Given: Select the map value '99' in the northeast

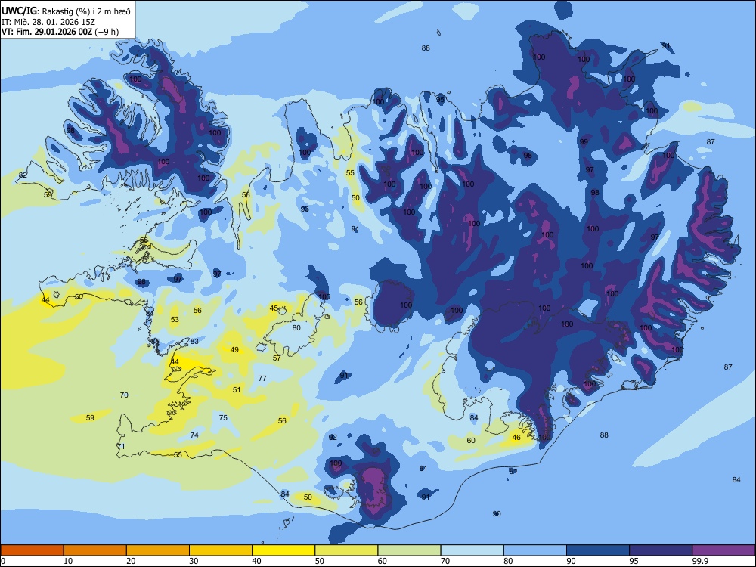Looking at the screenshot, I should coord(584,142).
